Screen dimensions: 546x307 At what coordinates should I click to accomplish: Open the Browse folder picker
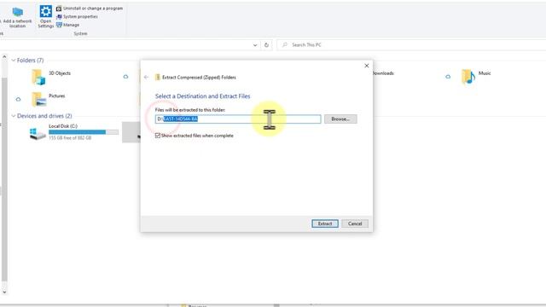tap(340, 119)
